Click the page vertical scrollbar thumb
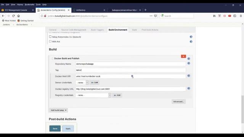The width and height of the screenshot is (244, 137). click(x=242, y=109)
